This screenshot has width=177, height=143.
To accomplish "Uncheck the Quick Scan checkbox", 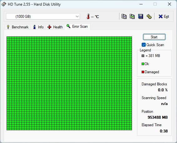I will click(x=144, y=45).
